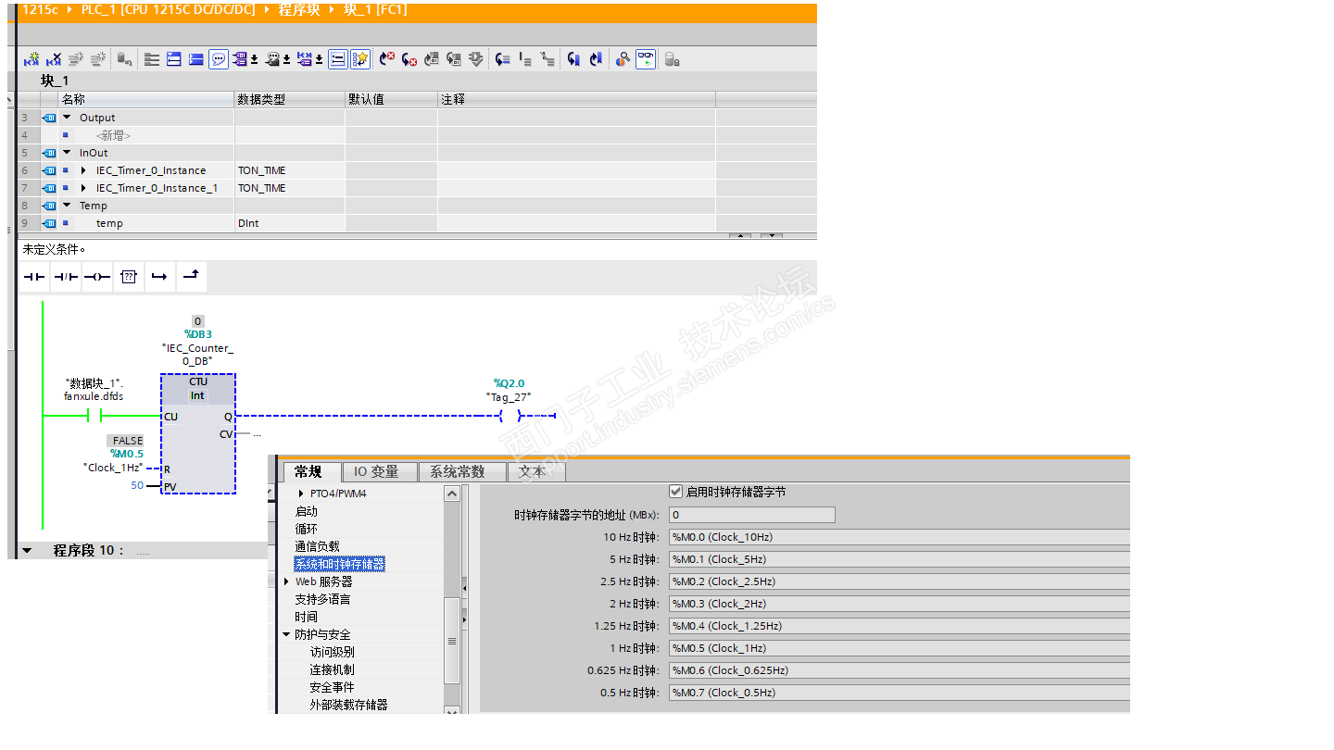Collapse the Output section
The width and height of the screenshot is (1334, 750).
[x=67, y=118]
